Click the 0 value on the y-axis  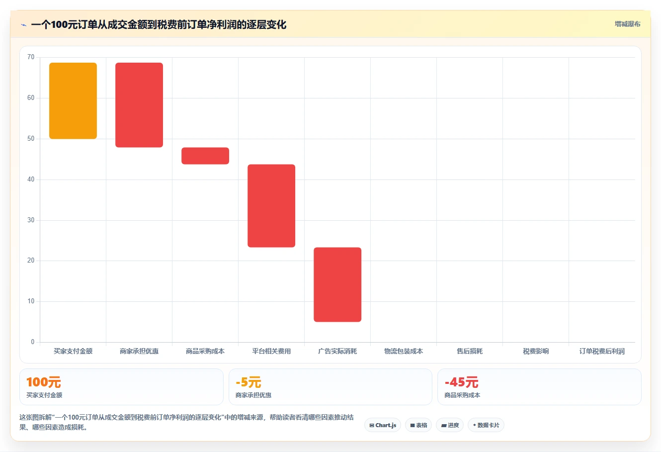(33, 342)
